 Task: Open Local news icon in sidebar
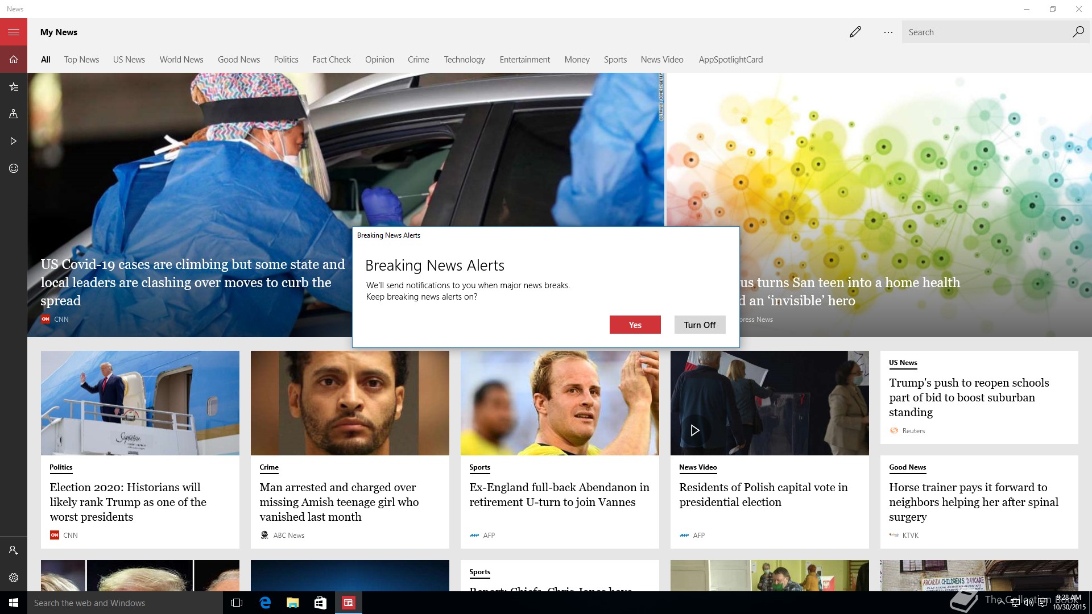point(14,114)
